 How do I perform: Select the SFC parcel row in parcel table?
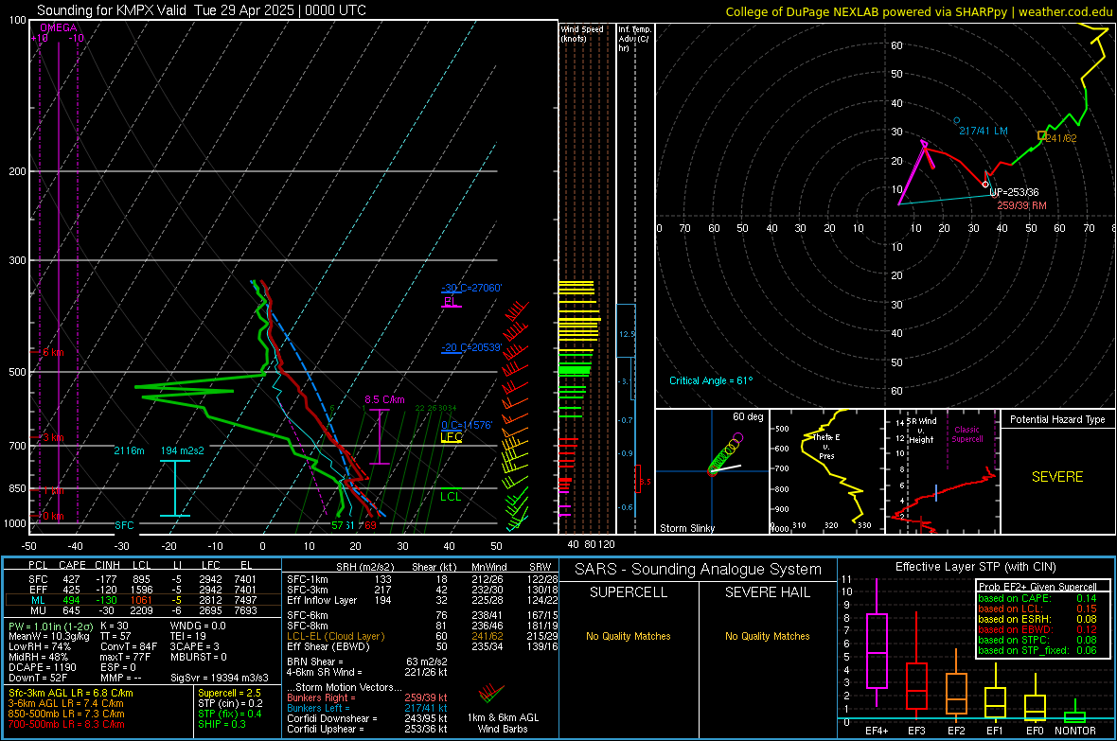coord(143,579)
